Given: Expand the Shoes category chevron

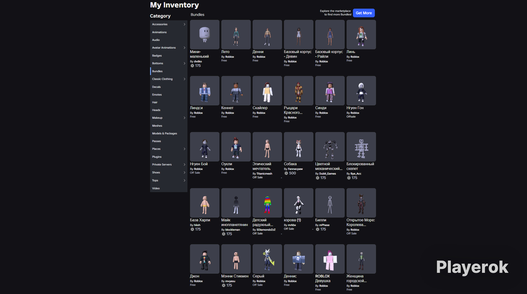Looking at the screenshot, I should (184, 173).
